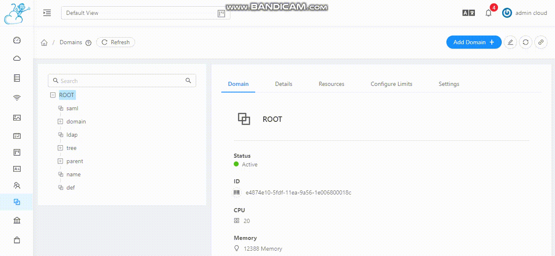Switch to the Details tab
The image size is (555, 256).
tap(284, 84)
